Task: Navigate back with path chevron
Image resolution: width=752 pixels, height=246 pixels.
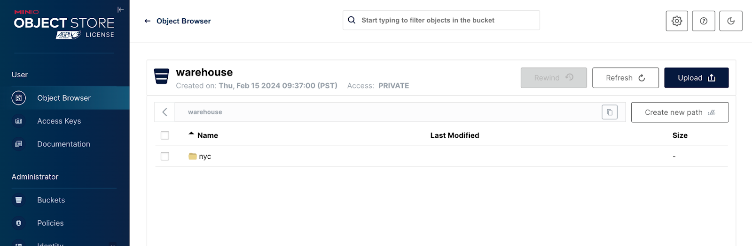Action: click(x=165, y=112)
